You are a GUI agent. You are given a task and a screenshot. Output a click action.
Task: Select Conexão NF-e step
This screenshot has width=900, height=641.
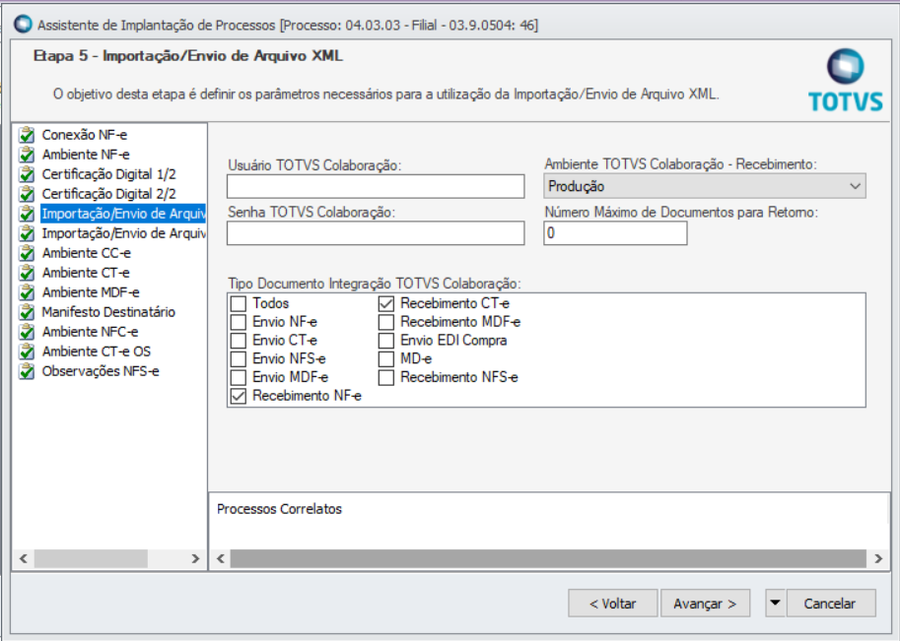click(x=85, y=135)
